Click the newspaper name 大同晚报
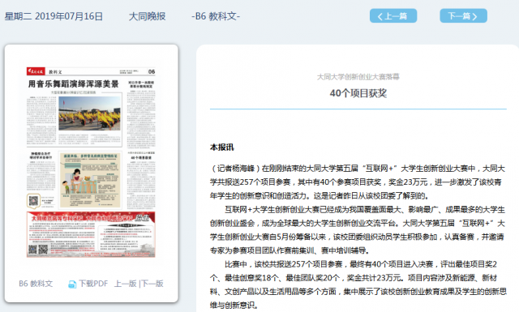519x312 pixels. point(147,16)
